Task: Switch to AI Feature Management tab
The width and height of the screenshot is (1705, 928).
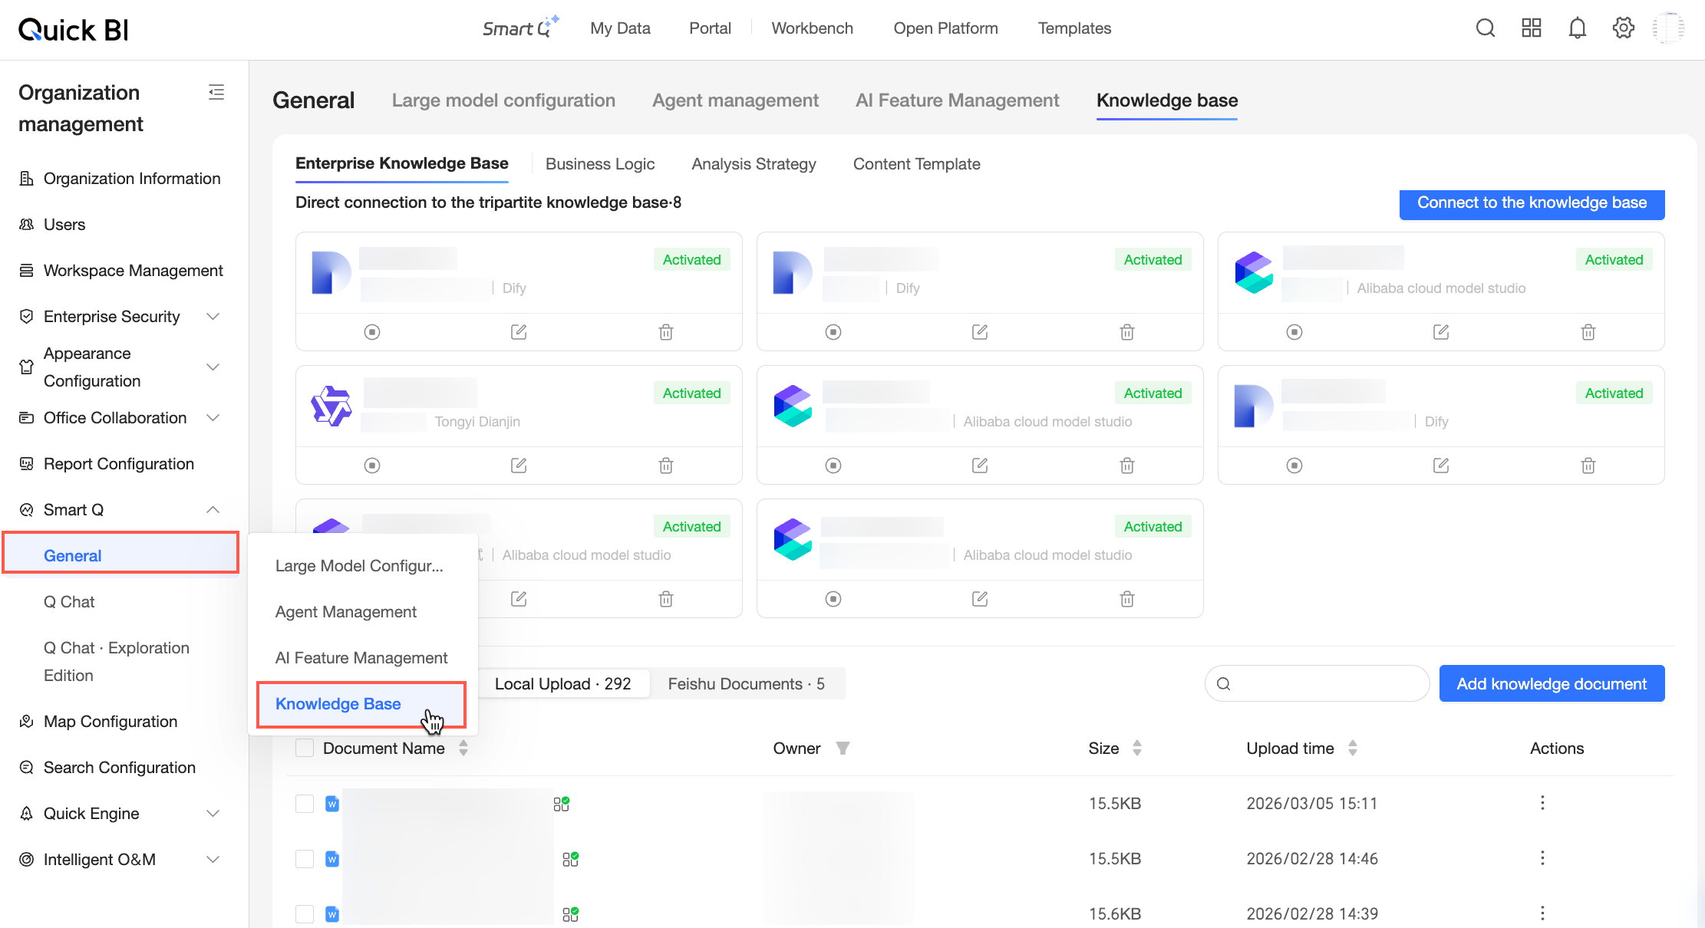Action: (957, 100)
